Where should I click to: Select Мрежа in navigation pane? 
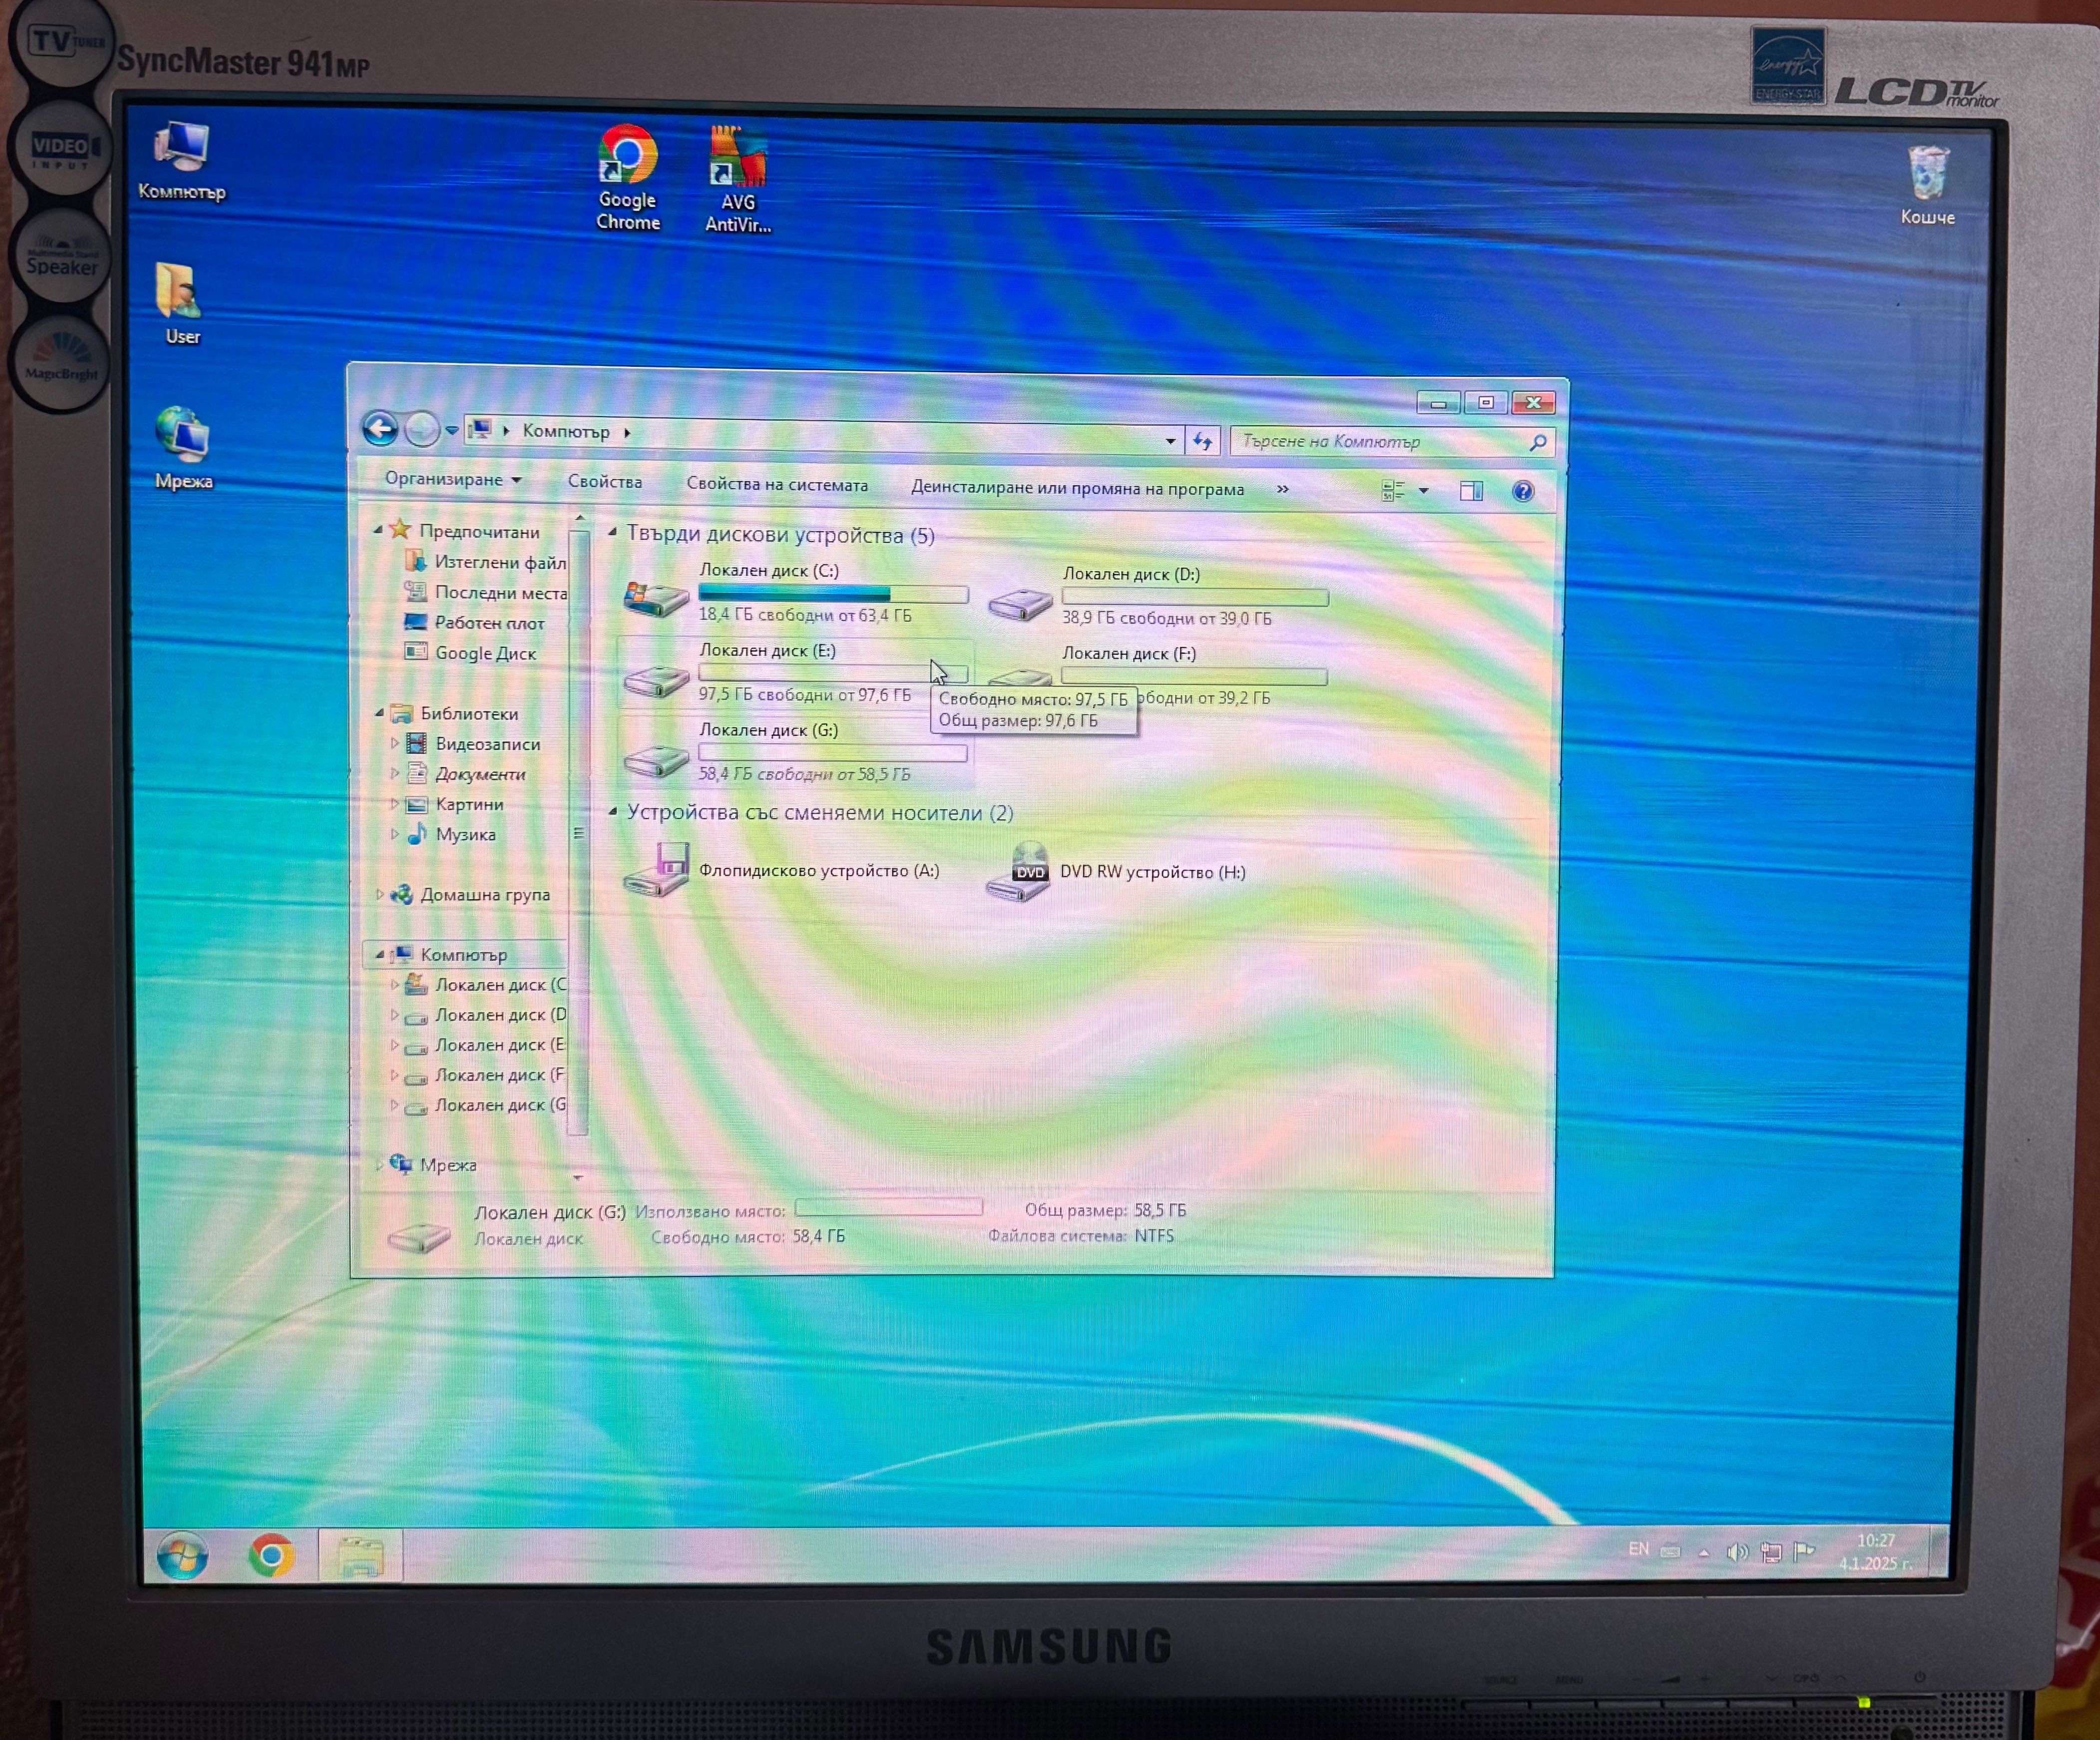coord(433,1164)
